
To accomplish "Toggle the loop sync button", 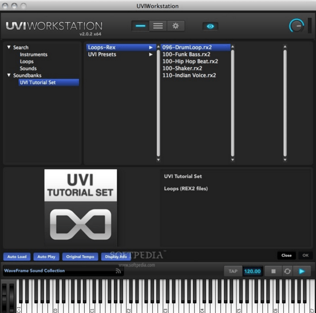I will tap(287, 271).
